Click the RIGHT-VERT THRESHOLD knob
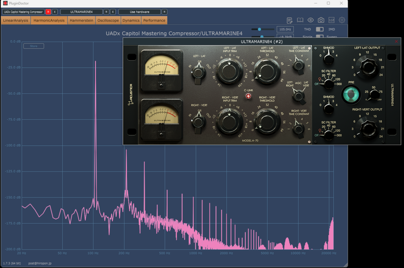Viewport: 404px width, 268px height. [267, 122]
